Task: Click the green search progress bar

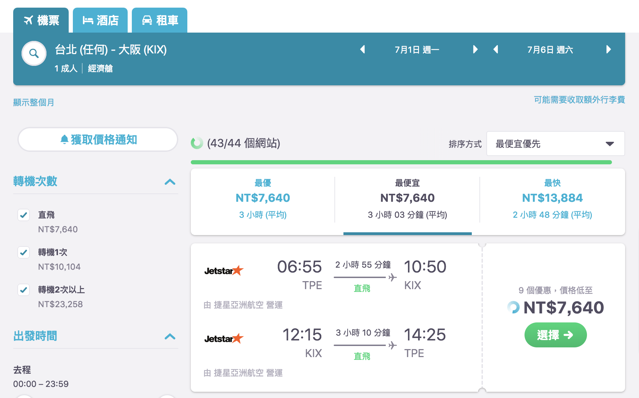Action: click(401, 162)
